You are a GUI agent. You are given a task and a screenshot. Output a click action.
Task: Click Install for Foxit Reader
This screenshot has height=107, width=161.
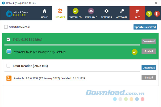coord(149,77)
